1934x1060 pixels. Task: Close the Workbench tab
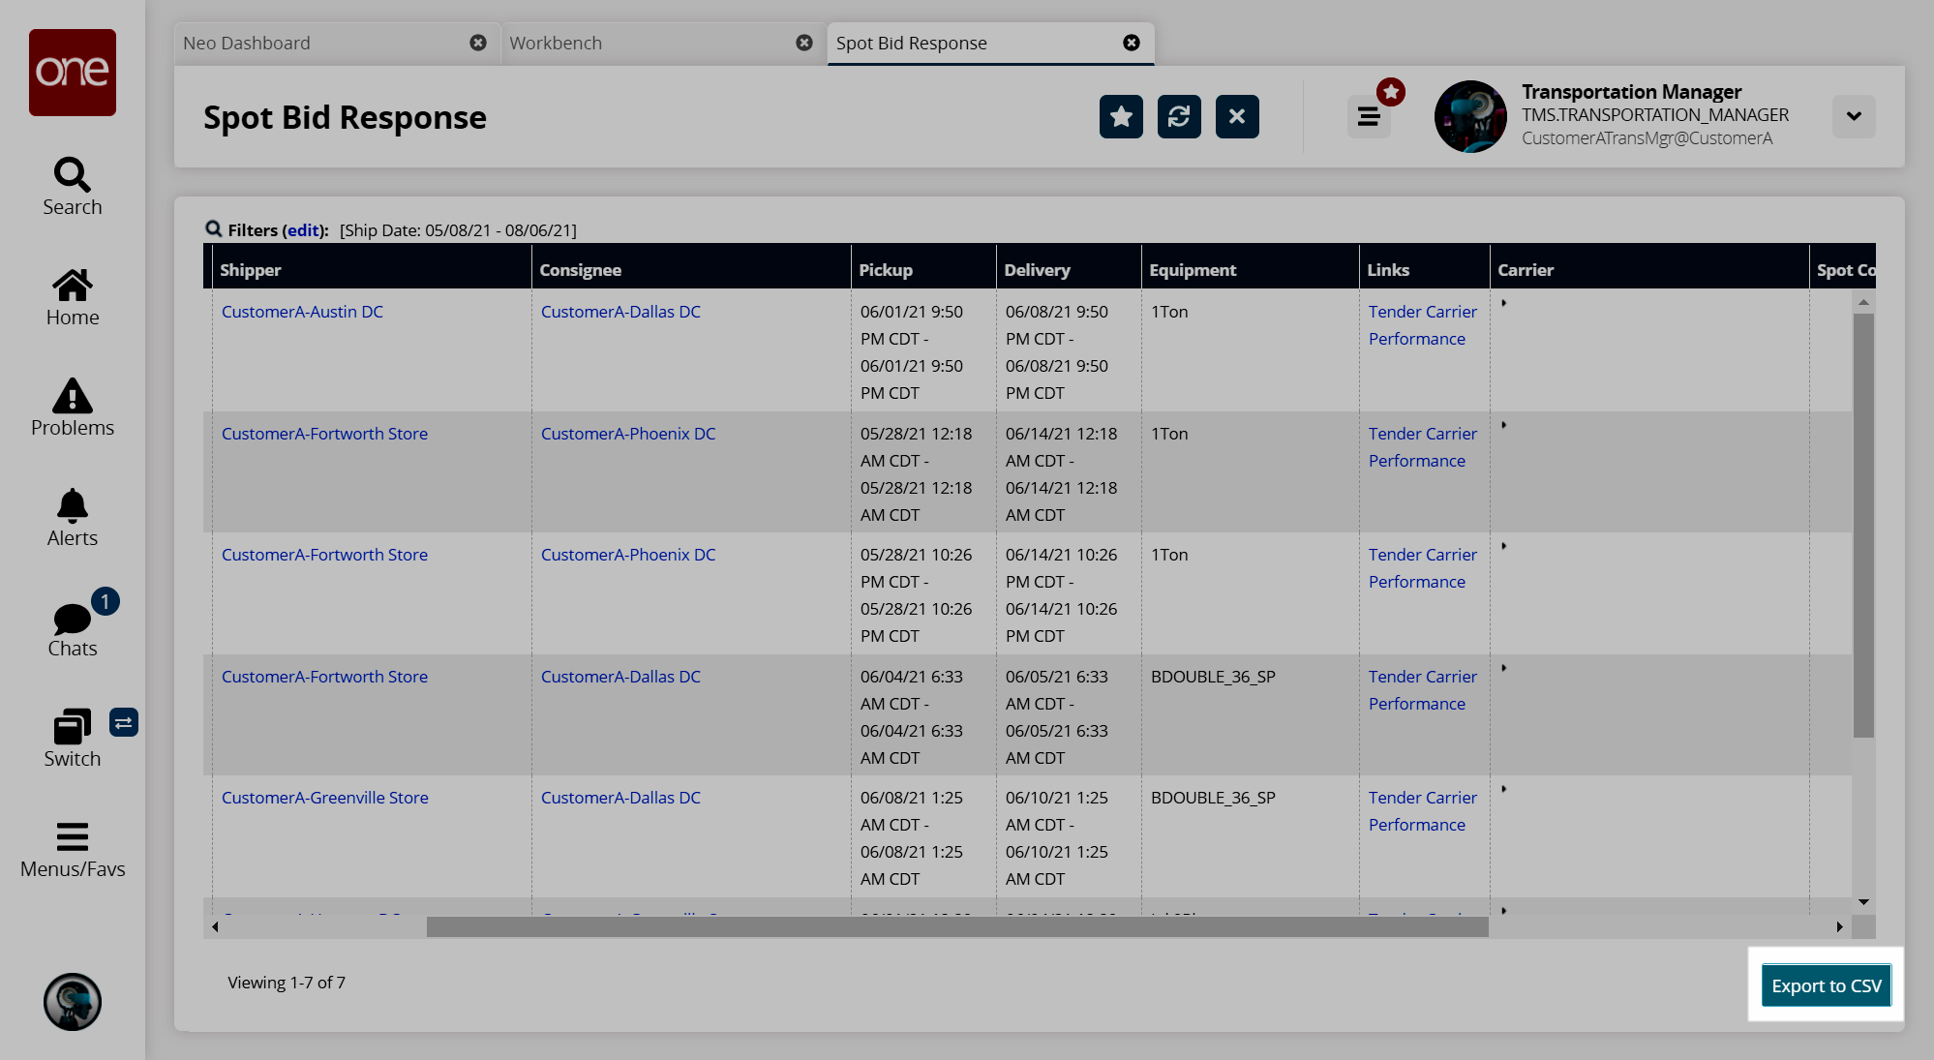pos(804,44)
